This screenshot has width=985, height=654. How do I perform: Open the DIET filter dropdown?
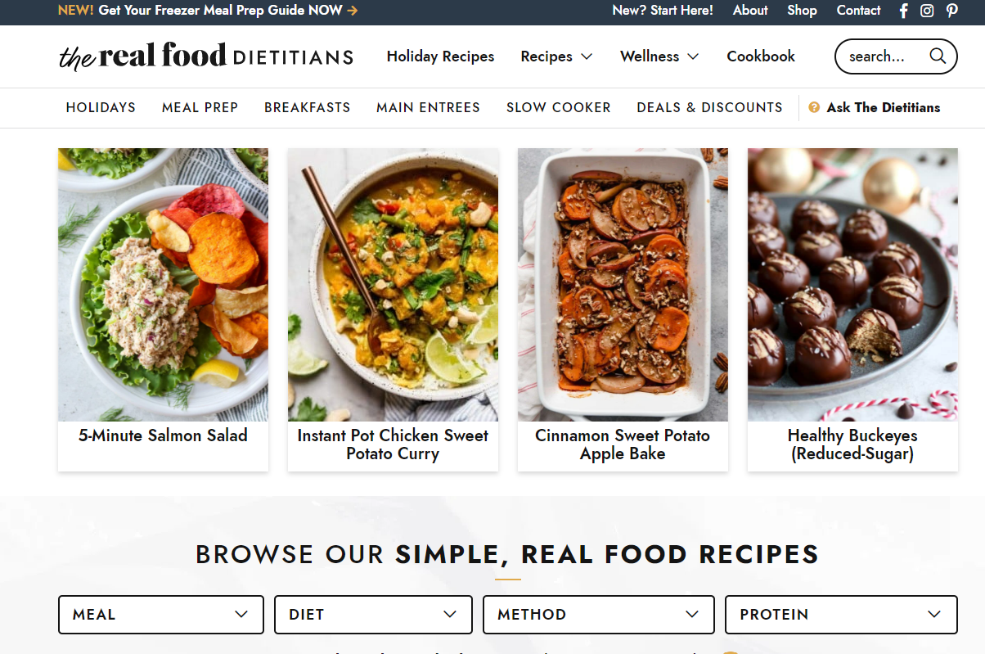pos(373,615)
